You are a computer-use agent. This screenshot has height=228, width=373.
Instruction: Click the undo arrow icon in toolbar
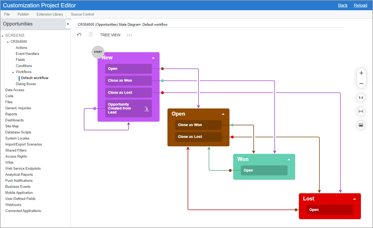[79, 35]
